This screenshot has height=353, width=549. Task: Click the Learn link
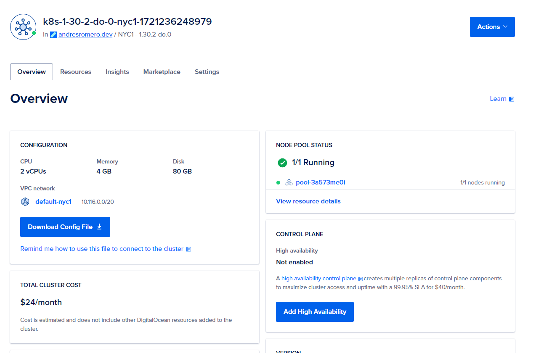tap(498, 99)
